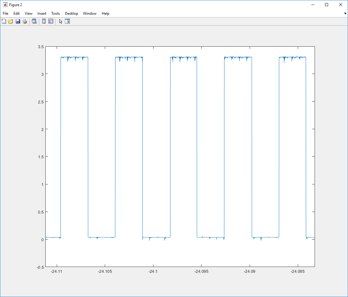Save the figure with the floppy disk icon
The width and height of the screenshot is (348, 297).
[x=18, y=21]
